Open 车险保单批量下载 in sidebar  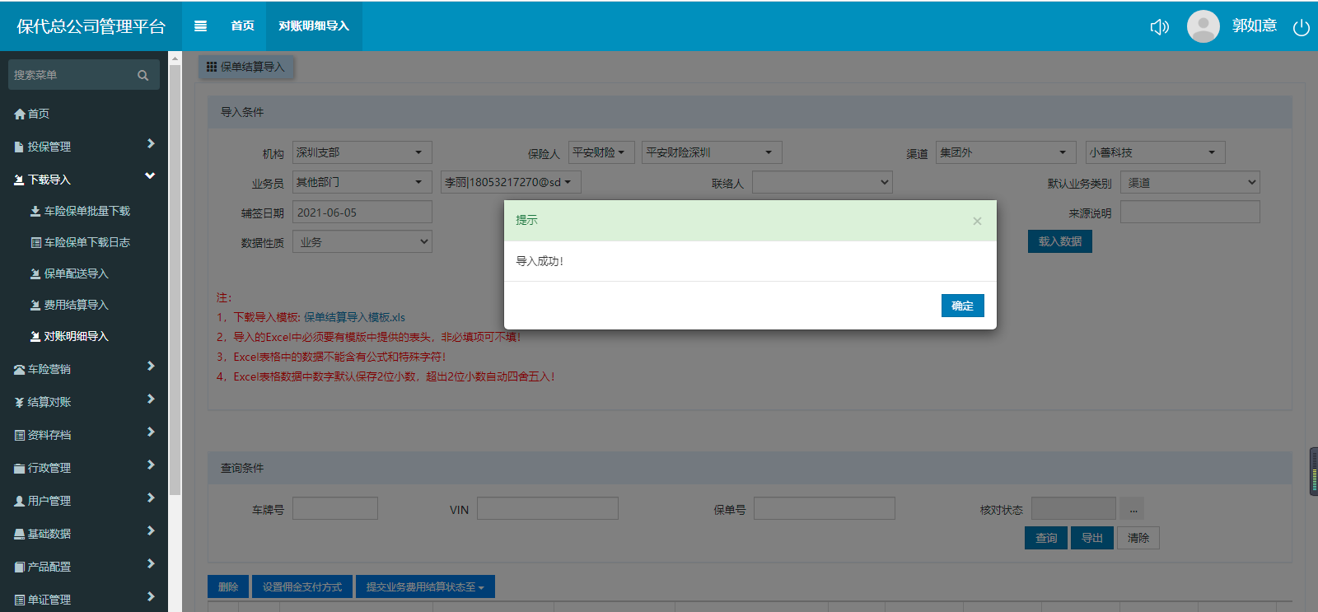coord(86,211)
